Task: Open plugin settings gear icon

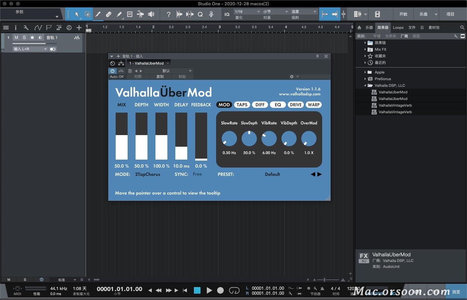Action: [292, 76]
